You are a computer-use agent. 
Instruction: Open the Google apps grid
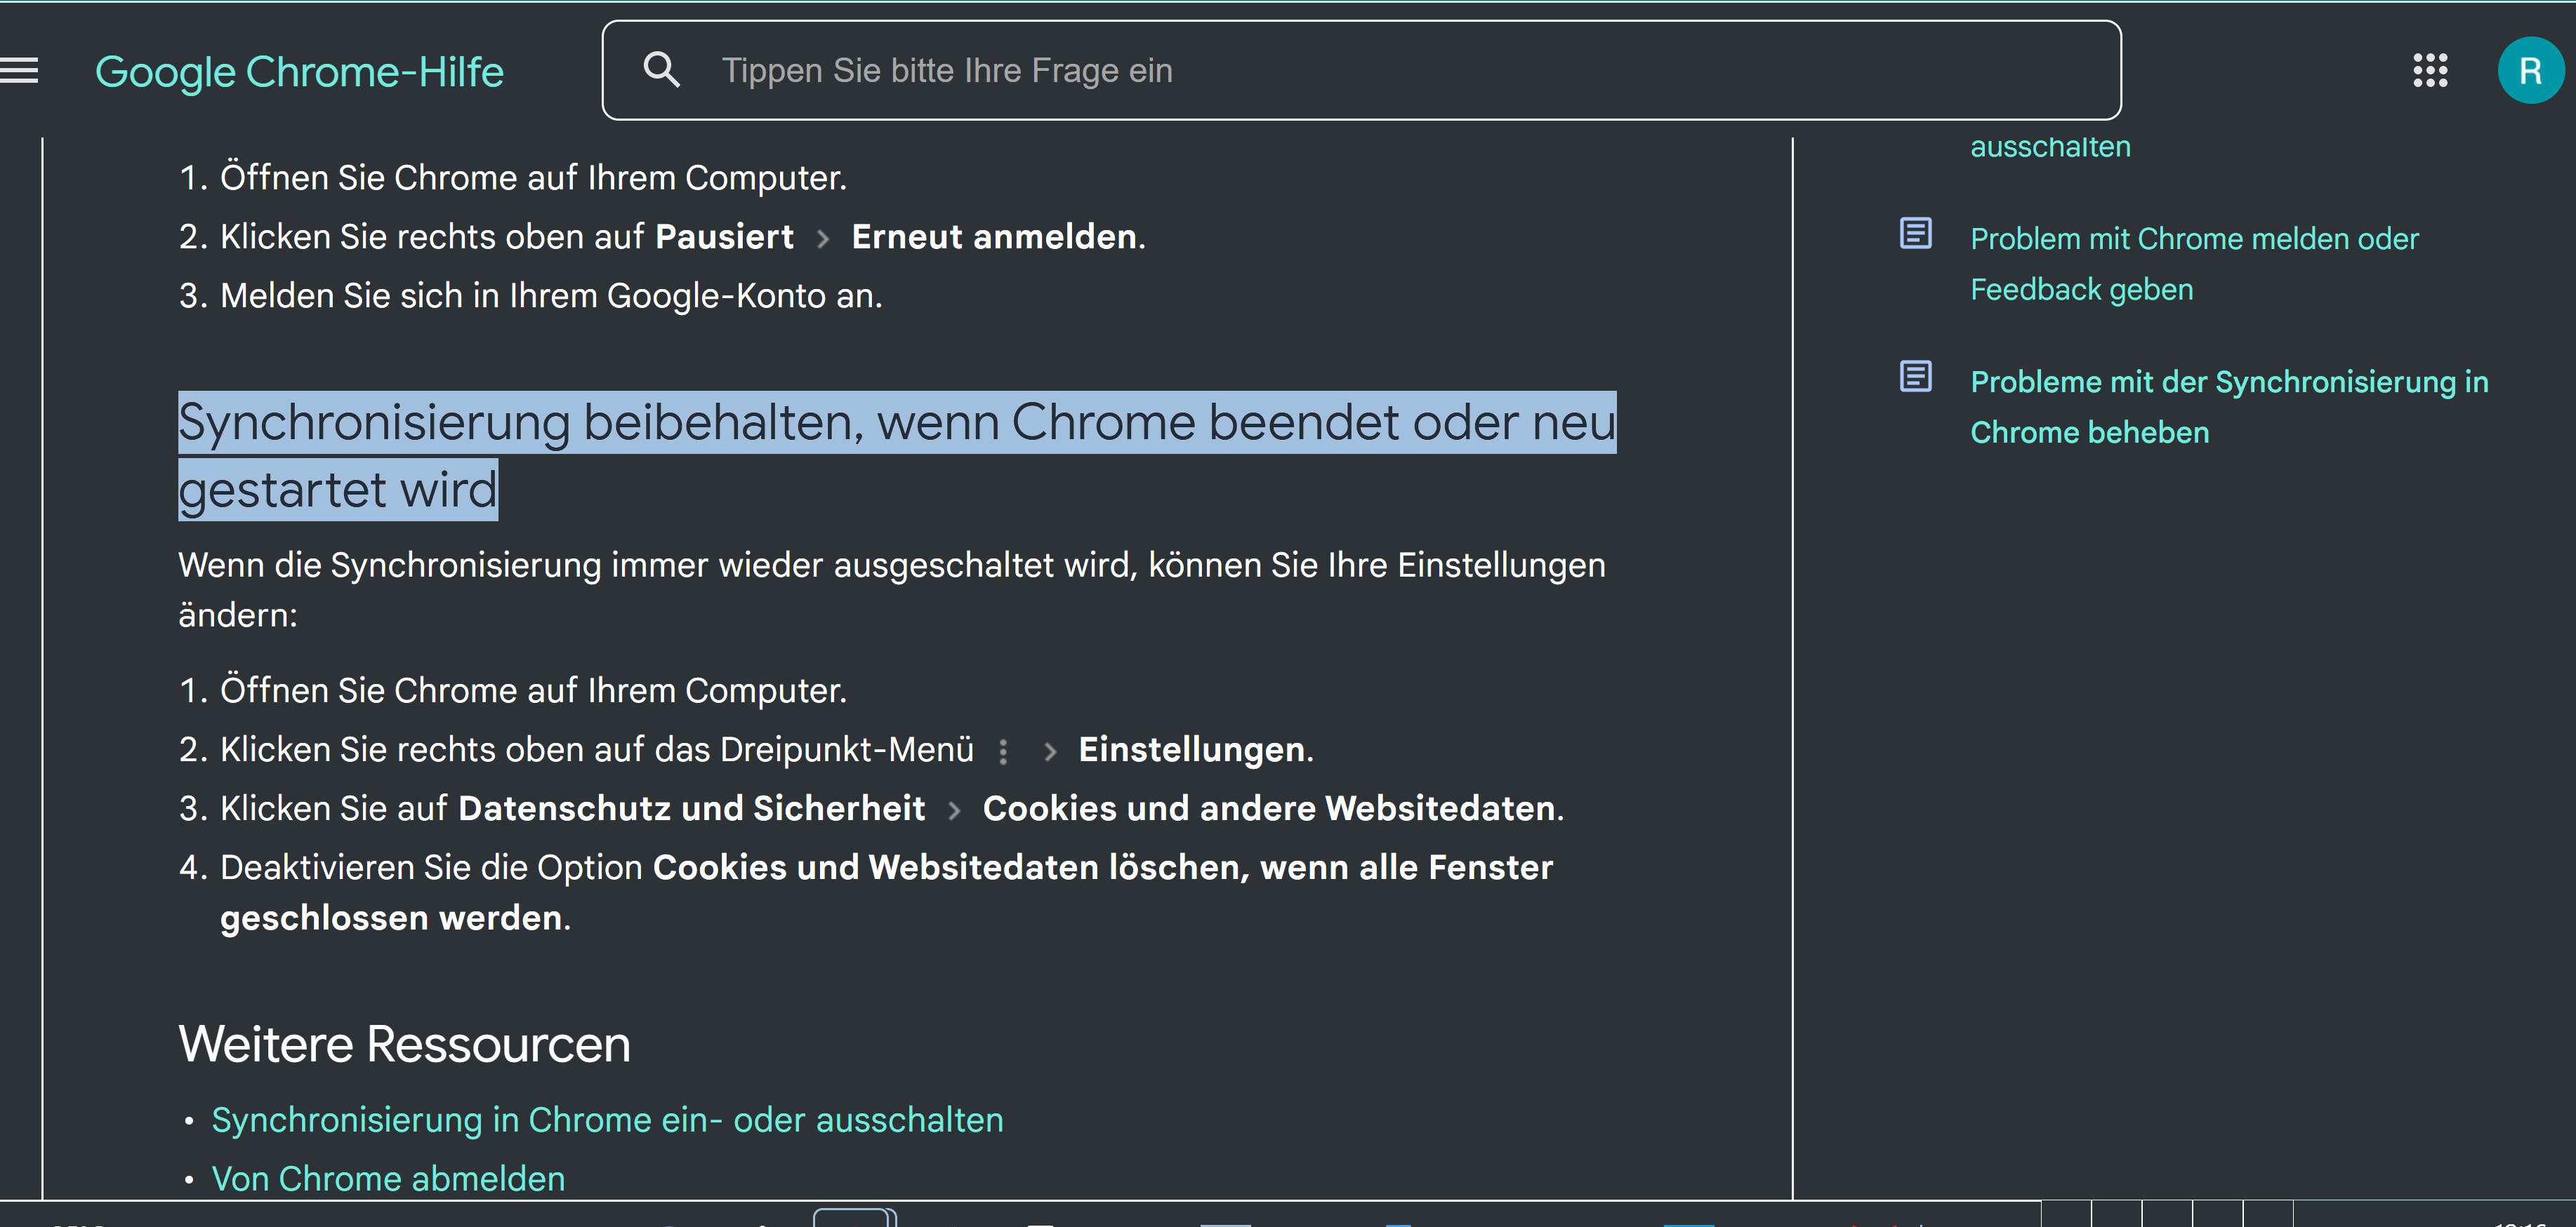[x=2429, y=71]
